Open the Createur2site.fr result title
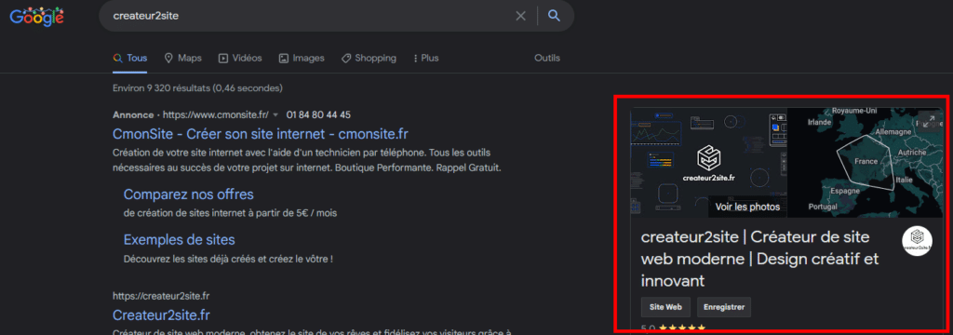 (162, 315)
